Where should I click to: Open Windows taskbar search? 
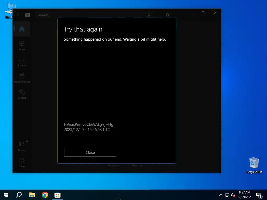point(19,195)
